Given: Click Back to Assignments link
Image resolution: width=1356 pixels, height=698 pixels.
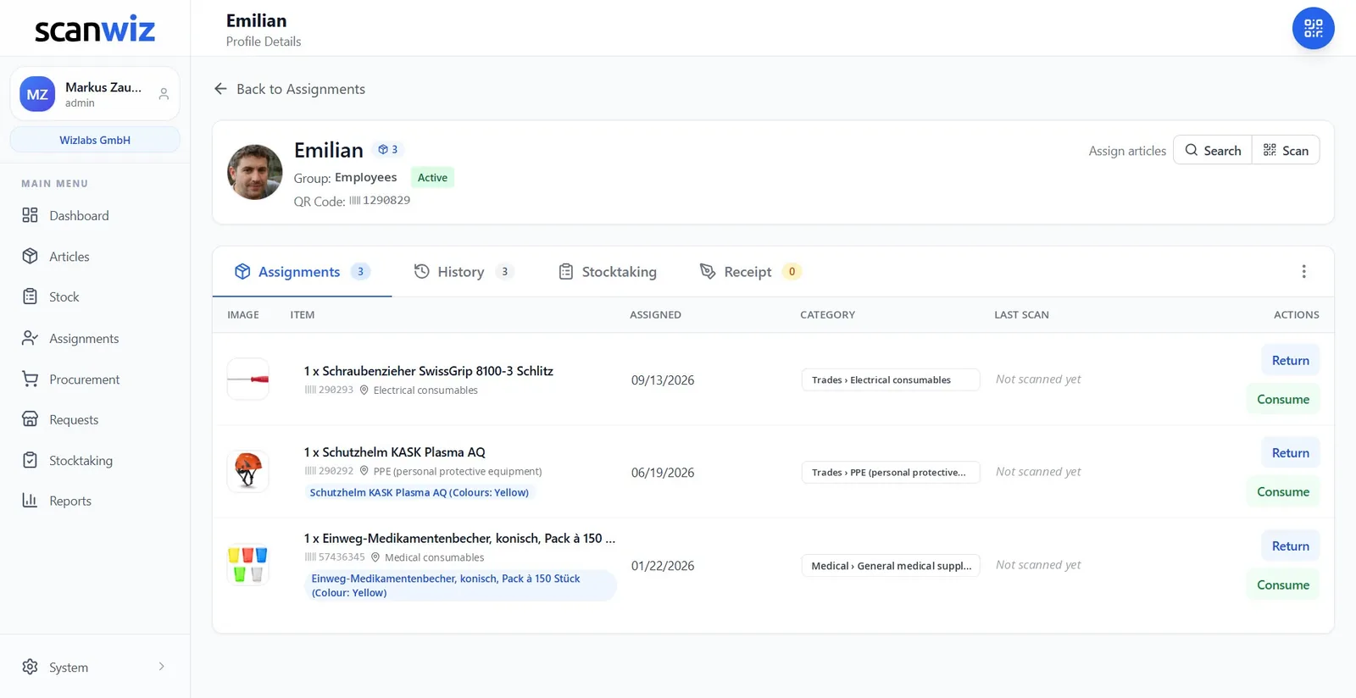Looking at the screenshot, I should (289, 89).
